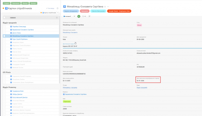The height and width of the screenshot is (116, 202).
Task: Click card icon next to Захаренко Борис
Action: coord(11,42)
